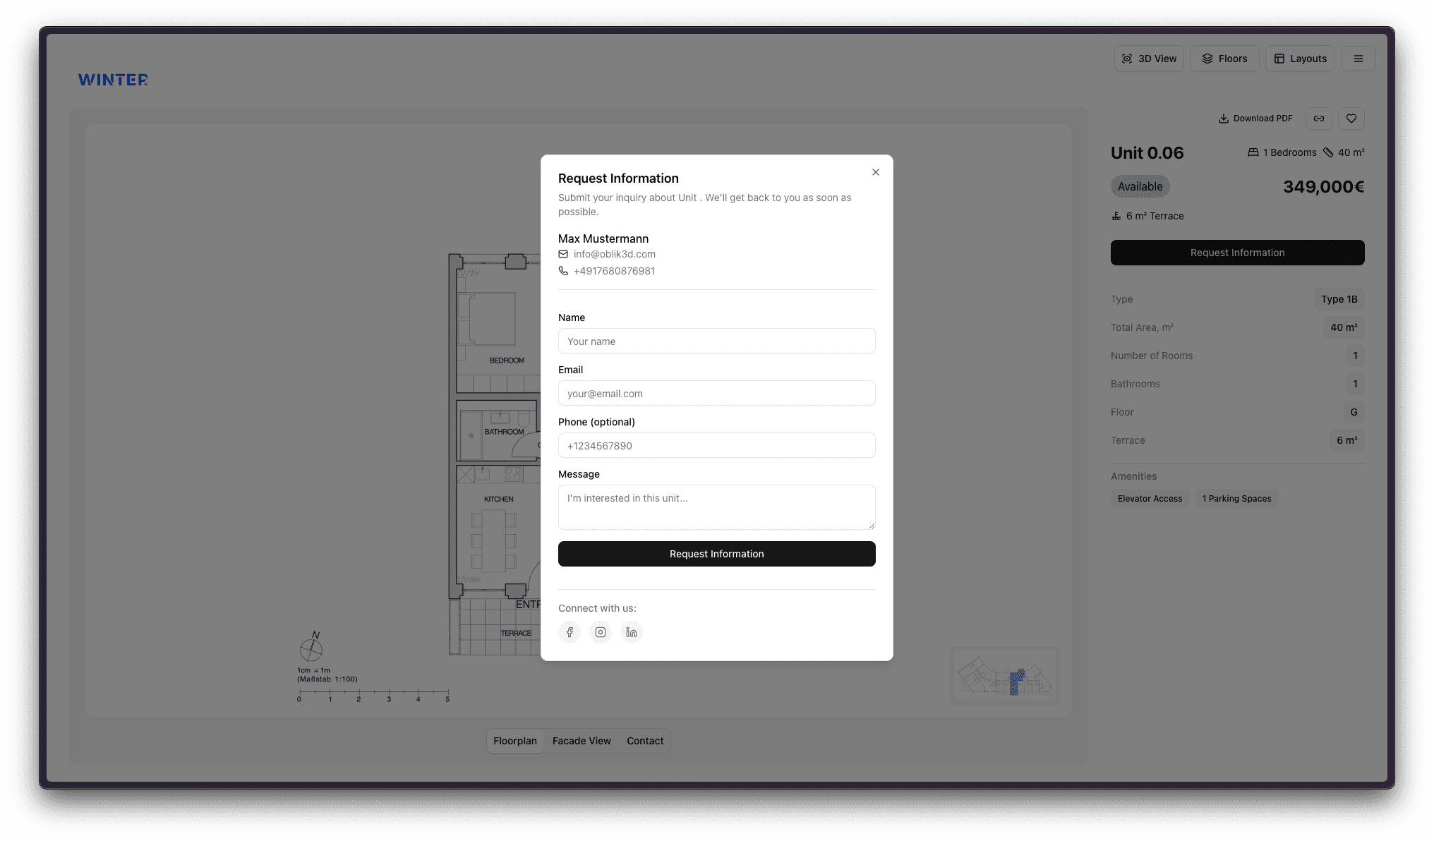1434x841 pixels.
Task: Switch to 3D View
Action: [x=1149, y=59]
